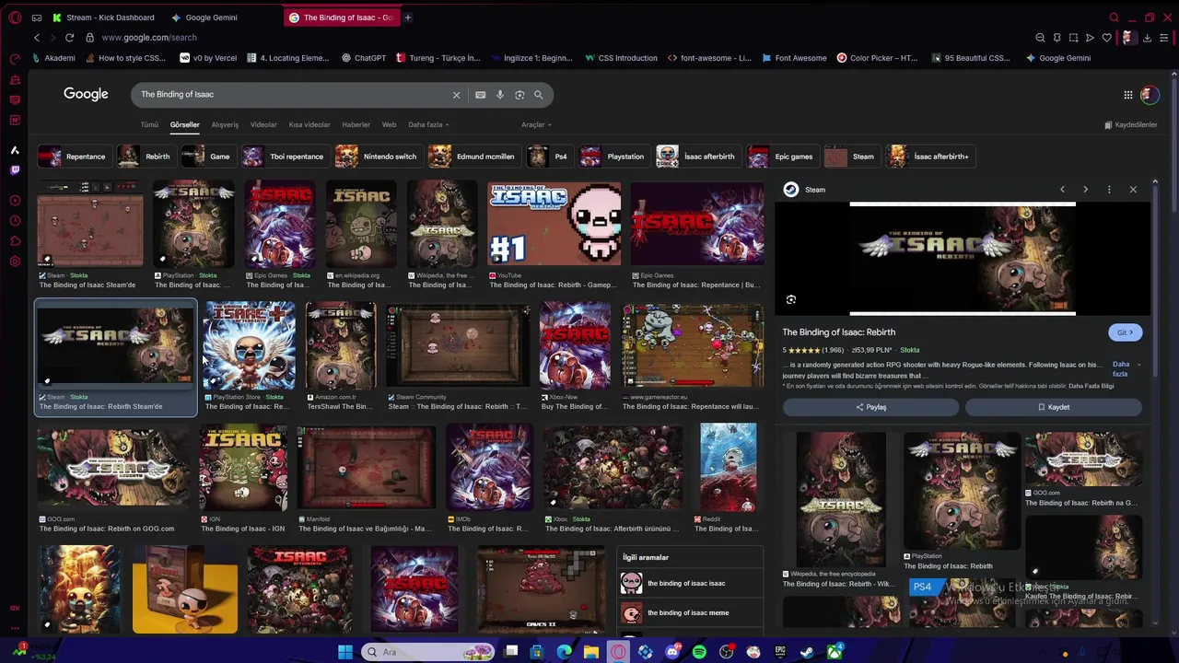Select related search 'the binding of isaac meme'
This screenshot has width=1179, height=663.
(x=691, y=612)
